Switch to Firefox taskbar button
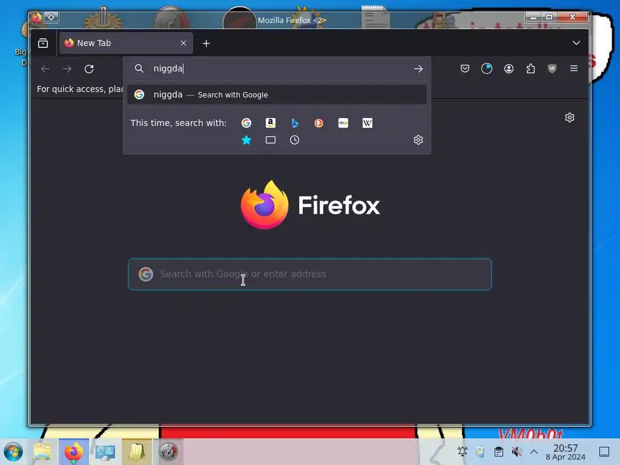The height and width of the screenshot is (465, 620). [x=73, y=452]
